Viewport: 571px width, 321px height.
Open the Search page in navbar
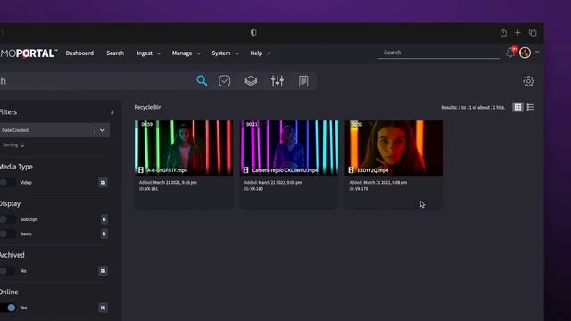[x=115, y=53]
